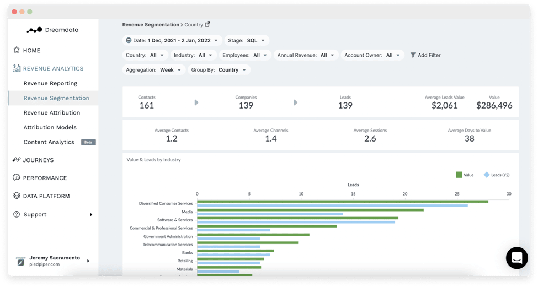This screenshot has width=538, height=287.
Task: Click the Performance gauge icon
Action: pyautogui.click(x=17, y=177)
